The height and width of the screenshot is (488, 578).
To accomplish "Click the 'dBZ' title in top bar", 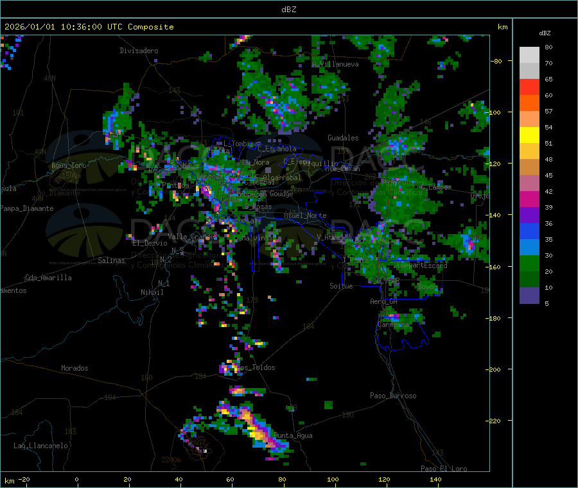I will click(288, 9).
